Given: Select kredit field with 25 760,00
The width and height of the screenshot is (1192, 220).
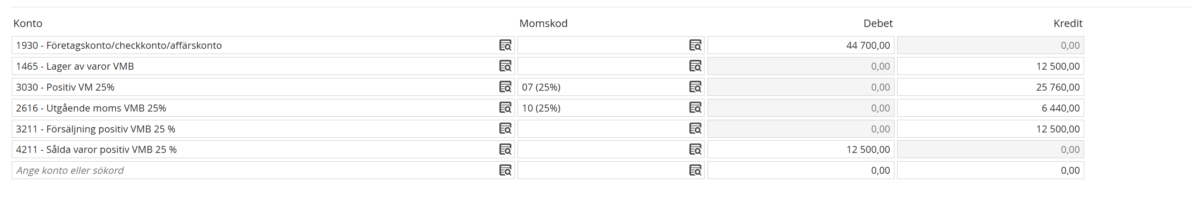Looking at the screenshot, I should point(990,87).
